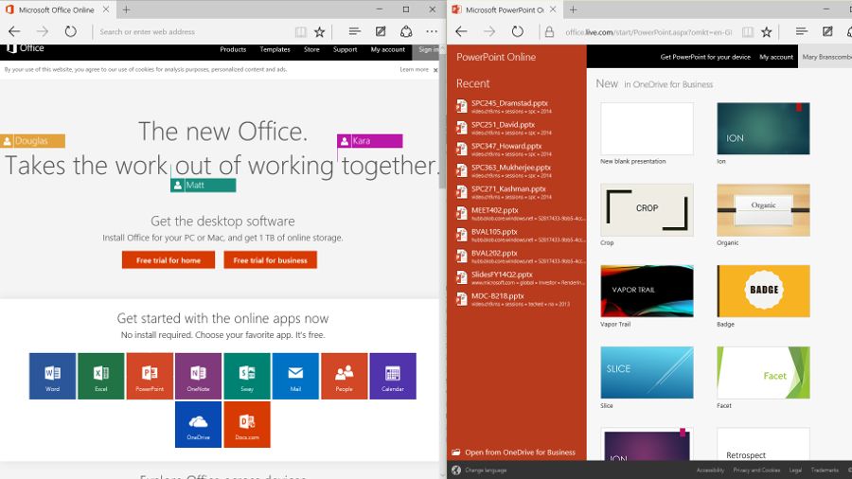Click the office.live.com address bar
Viewport: 852px width, 479px height.
tap(648, 32)
